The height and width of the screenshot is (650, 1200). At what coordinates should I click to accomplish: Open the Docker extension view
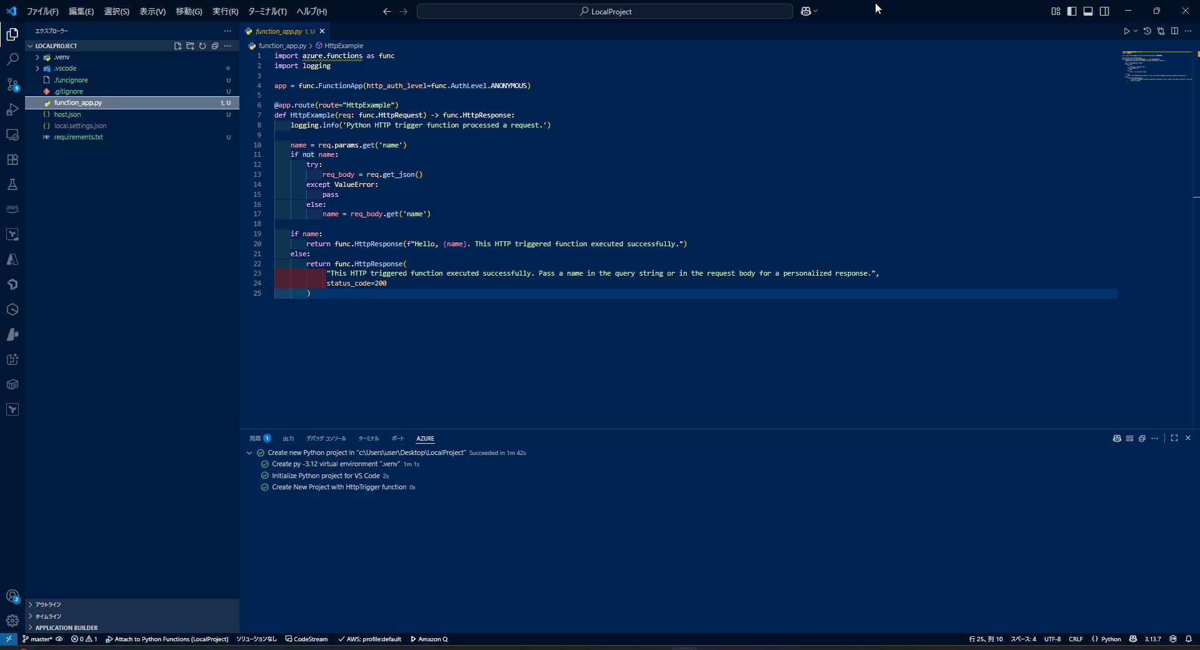(x=12, y=384)
